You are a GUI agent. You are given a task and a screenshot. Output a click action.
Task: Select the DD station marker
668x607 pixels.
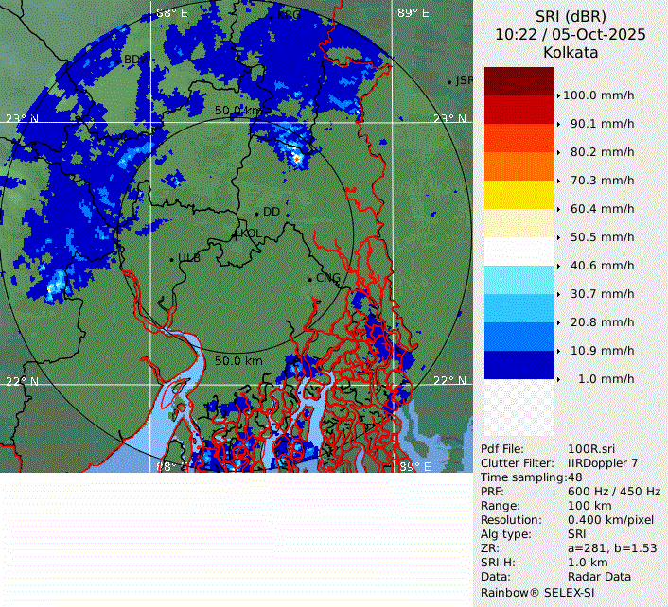pos(256,213)
